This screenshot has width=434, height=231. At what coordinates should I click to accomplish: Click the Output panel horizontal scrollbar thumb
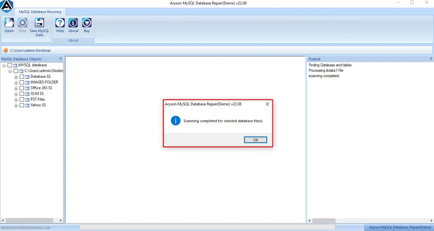coord(324,220)
